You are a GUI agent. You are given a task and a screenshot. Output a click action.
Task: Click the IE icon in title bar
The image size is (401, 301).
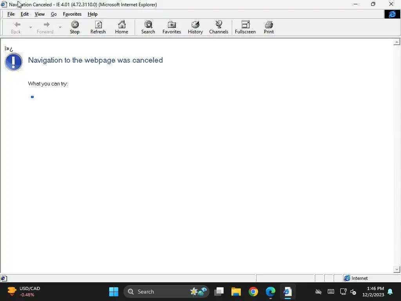point(4,4)
